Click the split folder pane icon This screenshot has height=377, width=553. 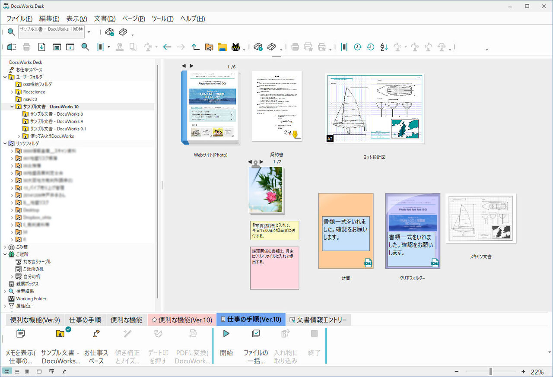(x=12, y=47)
